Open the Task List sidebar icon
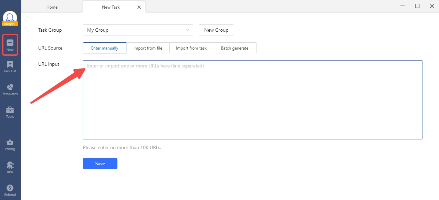This screenshot has width=439, height=200. click(10, 65)
